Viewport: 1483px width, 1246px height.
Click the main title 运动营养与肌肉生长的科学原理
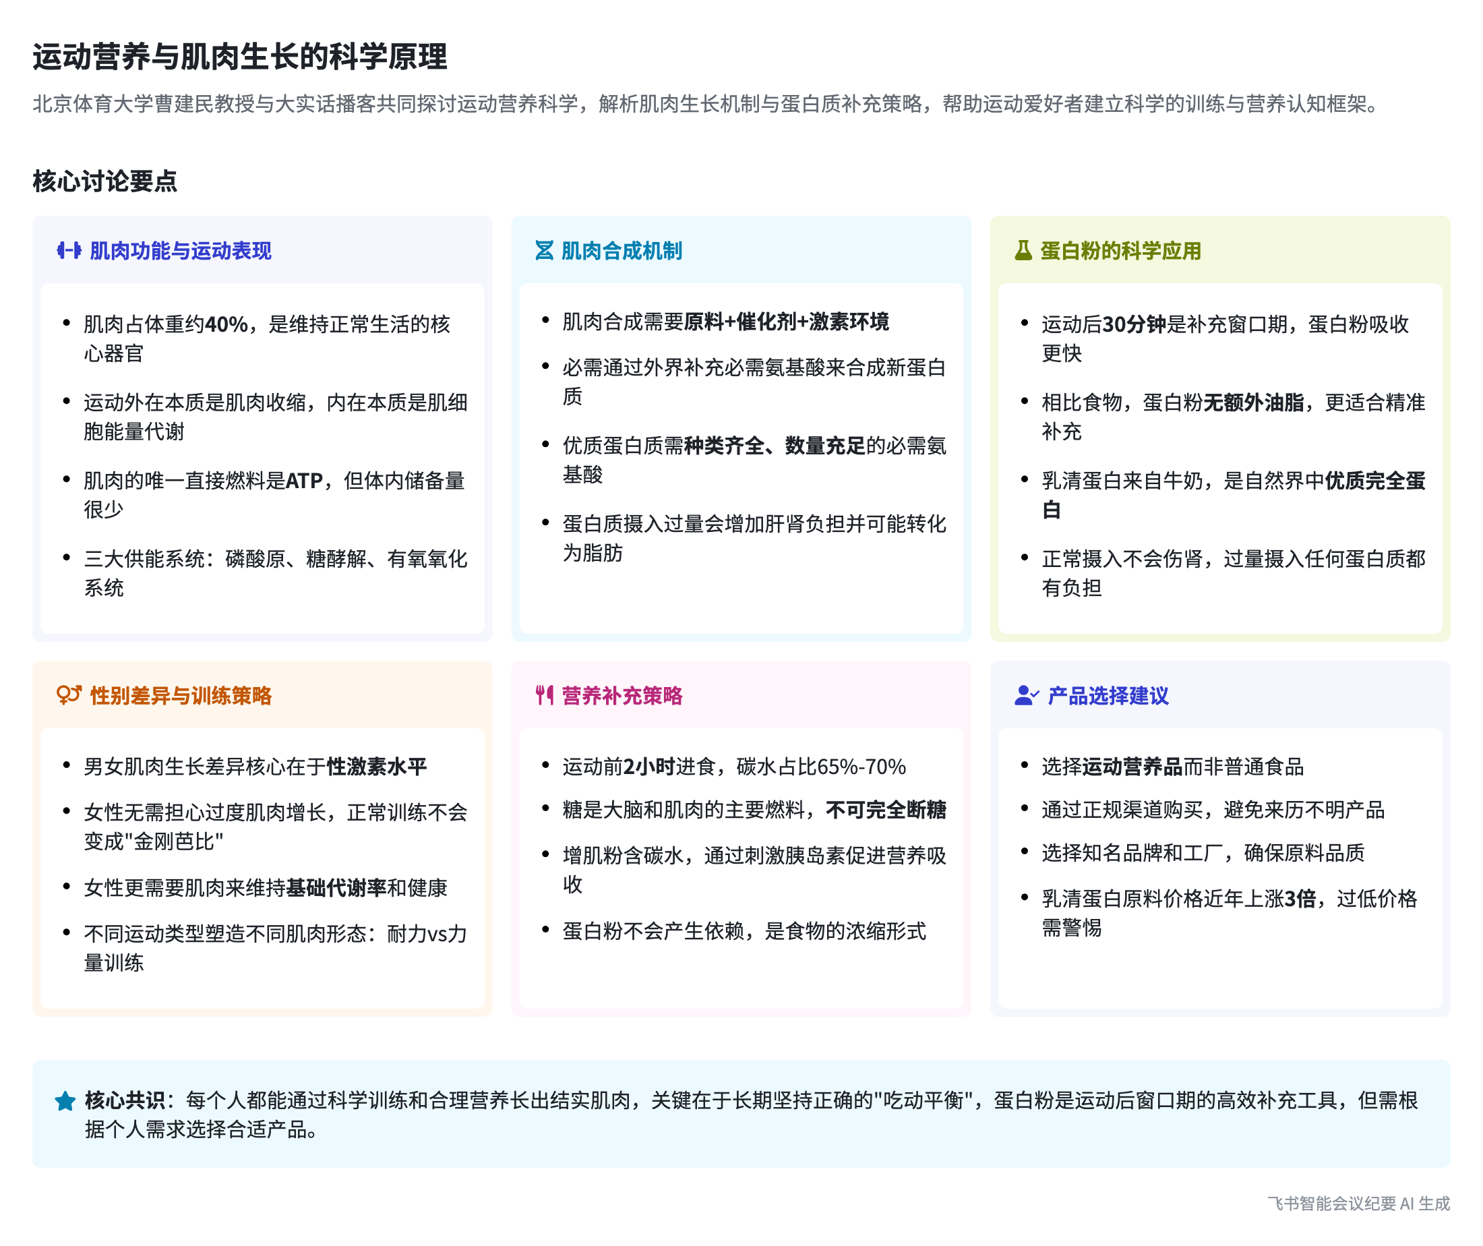(x=240, y=57)
